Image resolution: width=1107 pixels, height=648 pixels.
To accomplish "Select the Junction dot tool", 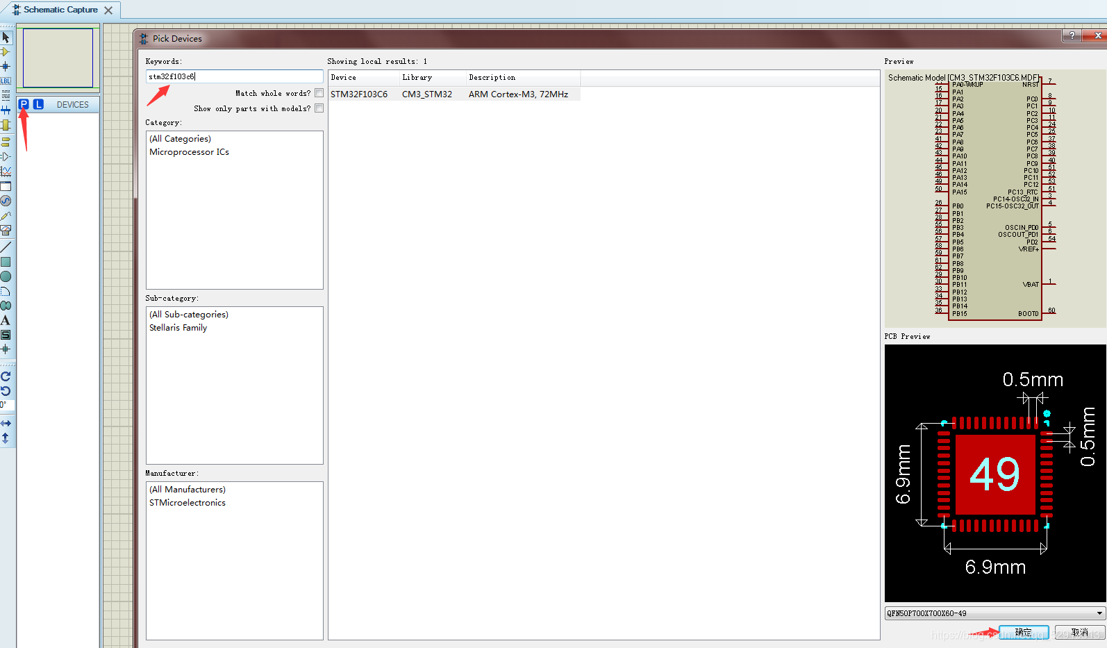I will tap(6, 66).
